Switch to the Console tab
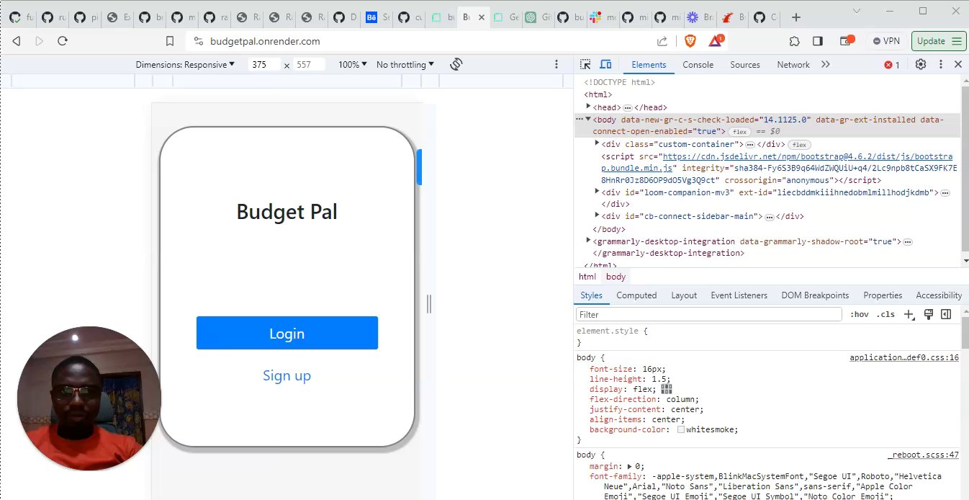The width and height of the screenshot is (969, 500). coord(698,64)
